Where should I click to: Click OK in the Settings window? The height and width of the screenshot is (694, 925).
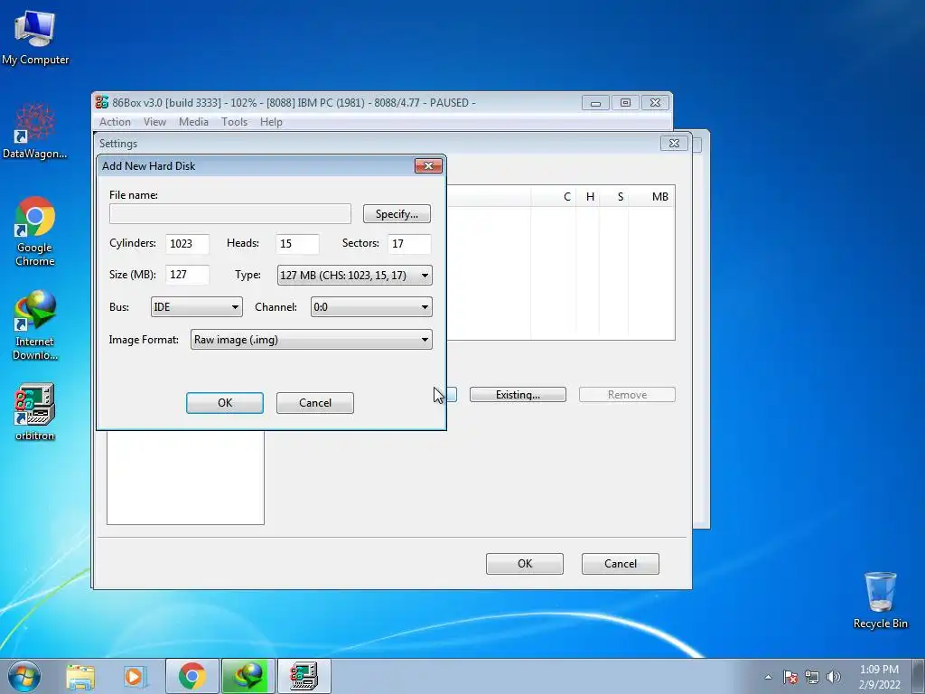pos(525,564)
